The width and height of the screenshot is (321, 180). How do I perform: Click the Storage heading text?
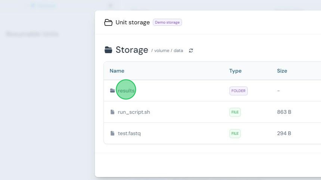tap(132, 50)
